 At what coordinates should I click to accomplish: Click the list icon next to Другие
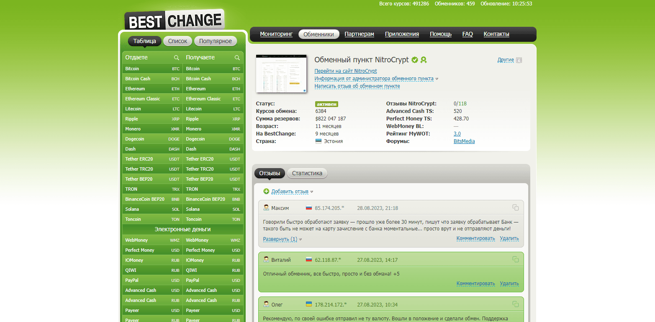519,60
